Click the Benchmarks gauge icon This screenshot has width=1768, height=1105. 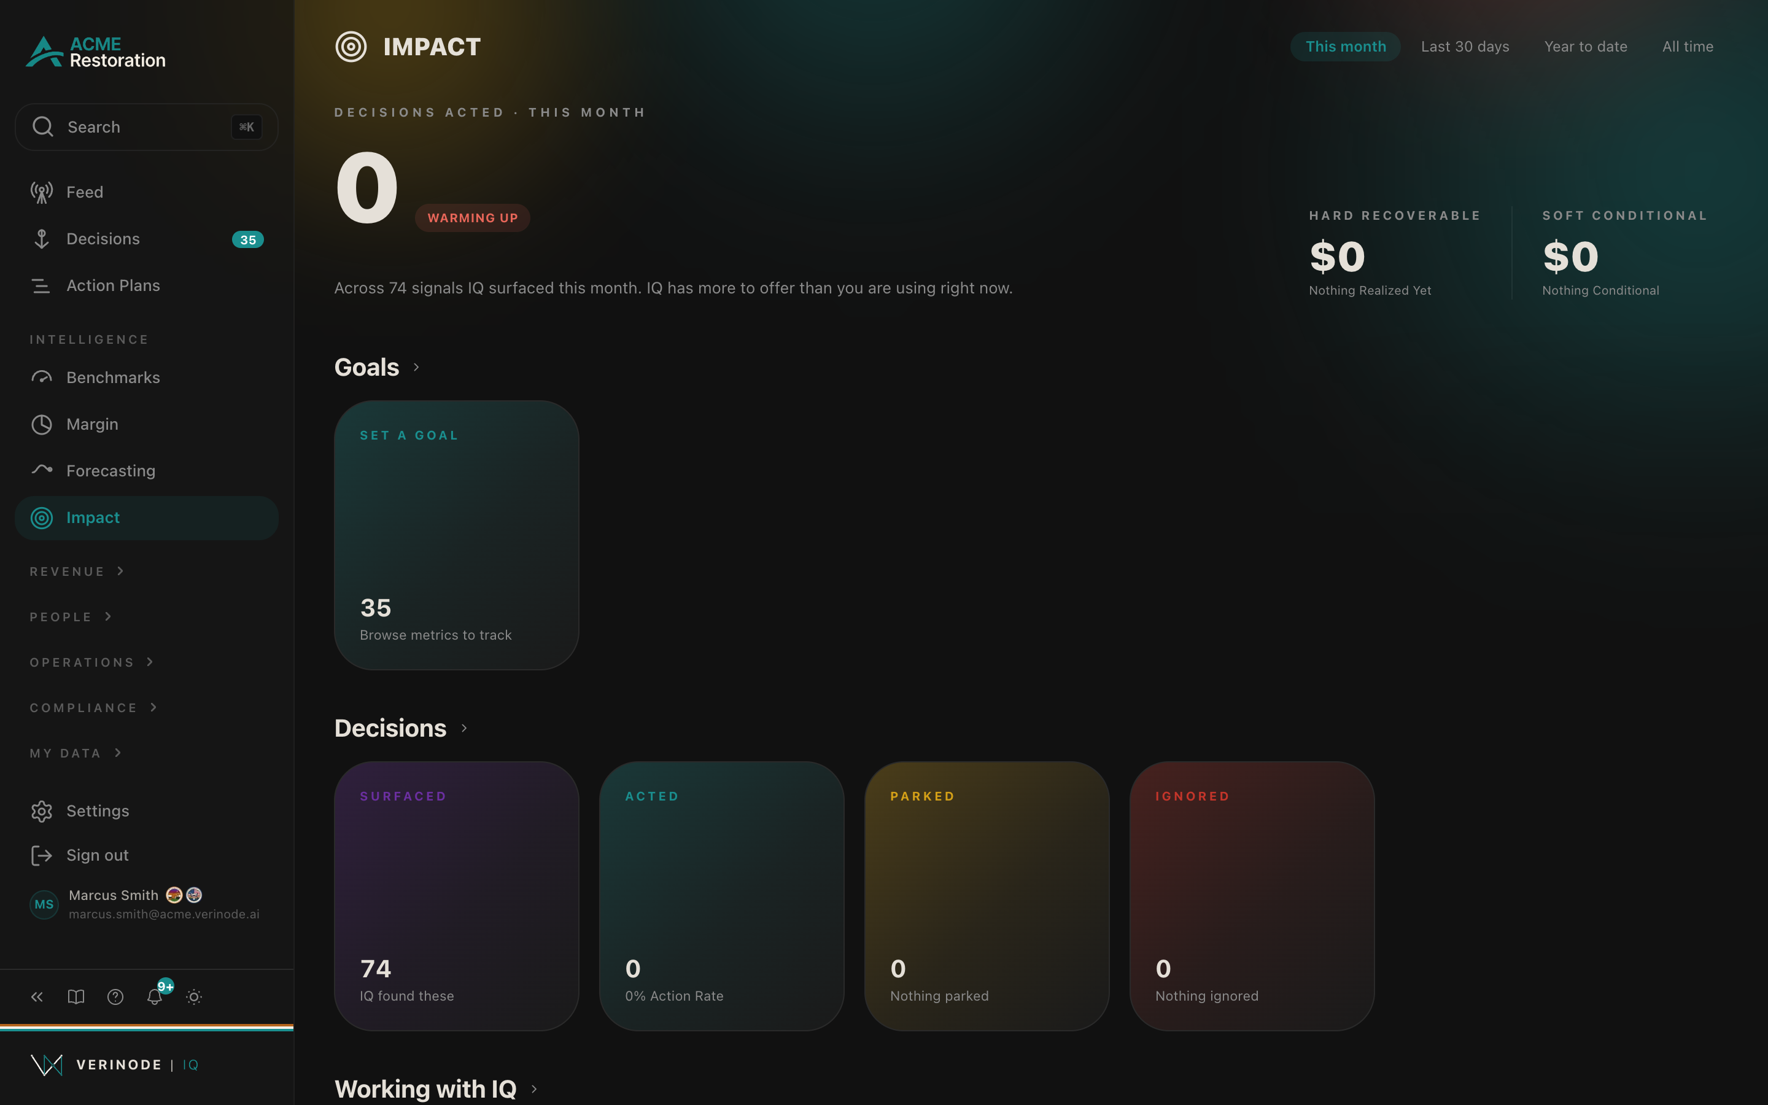click(42, 378)
